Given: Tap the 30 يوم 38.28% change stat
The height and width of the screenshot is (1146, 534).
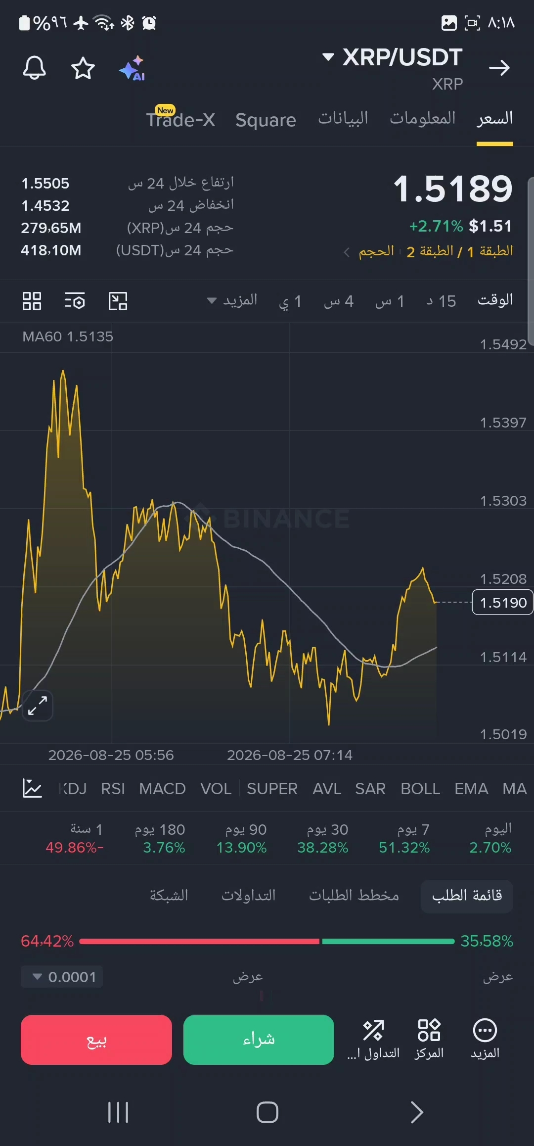Looking at the screenshot, I should [323, 838].
